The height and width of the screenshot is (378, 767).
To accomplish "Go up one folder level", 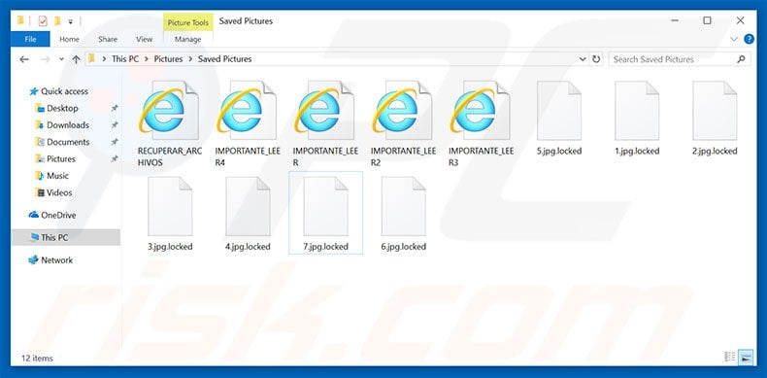I will tap(76, 59).
